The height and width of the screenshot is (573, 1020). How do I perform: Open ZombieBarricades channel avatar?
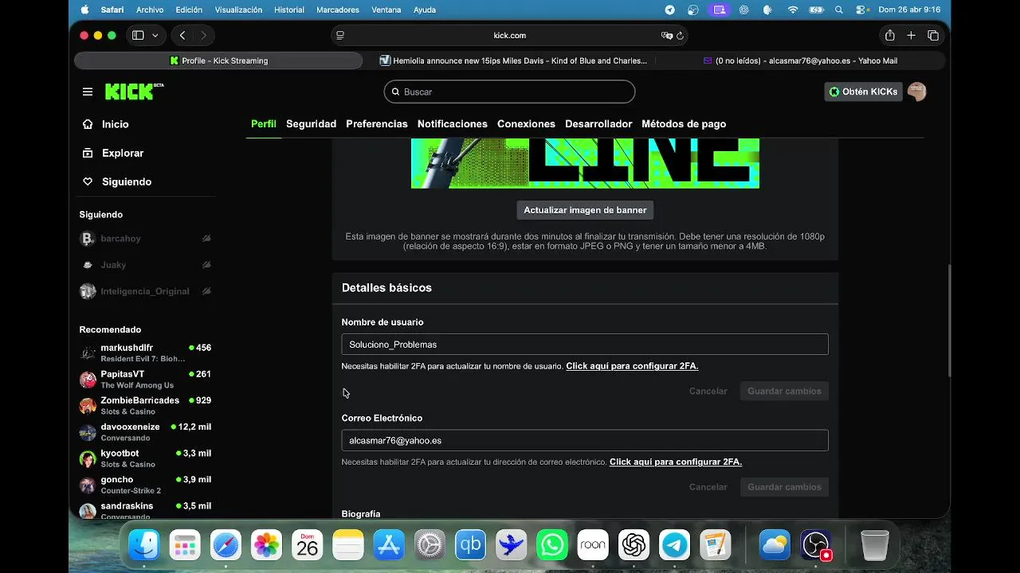(x=88, y=406)
